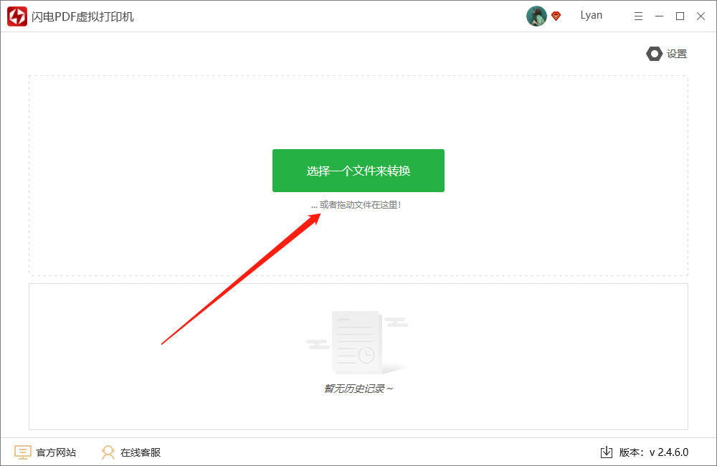Click the 闪电PDF虚拟打印机 title text
717x466 pixels.
pyautogui.click(x=82, y=17)
